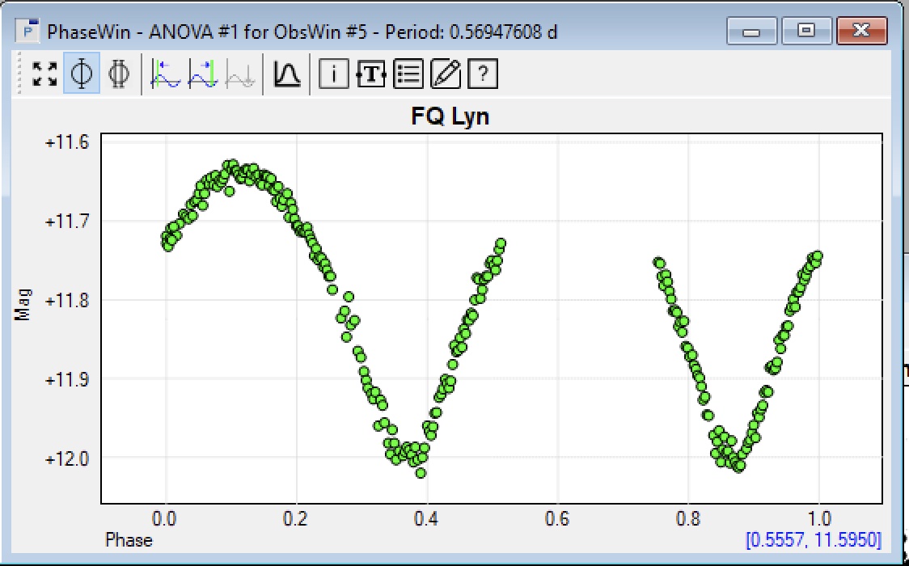The height and width of the screenshot is (566, 909).
Task: Click the bell curve fit icon
Action: pos(286,74)
